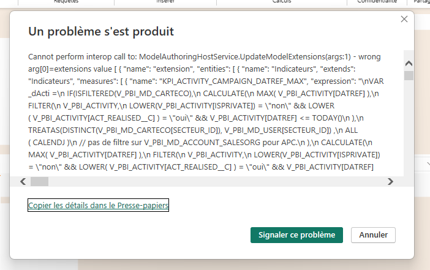This screenshot has width=430, height=270.
Task: Click the horizontal scrollbar thumb
Action: [39, 181]
